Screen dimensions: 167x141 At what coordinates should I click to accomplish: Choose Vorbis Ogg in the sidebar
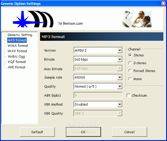point(16,56)
